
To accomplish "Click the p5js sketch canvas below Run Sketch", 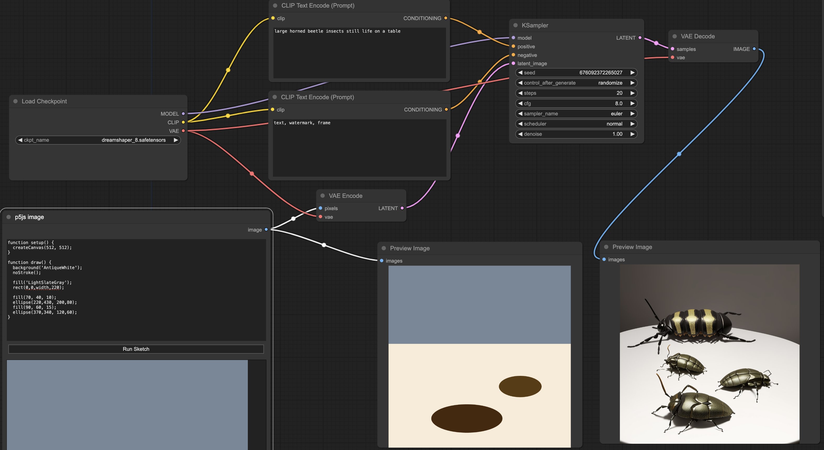I will click(127, 405).
